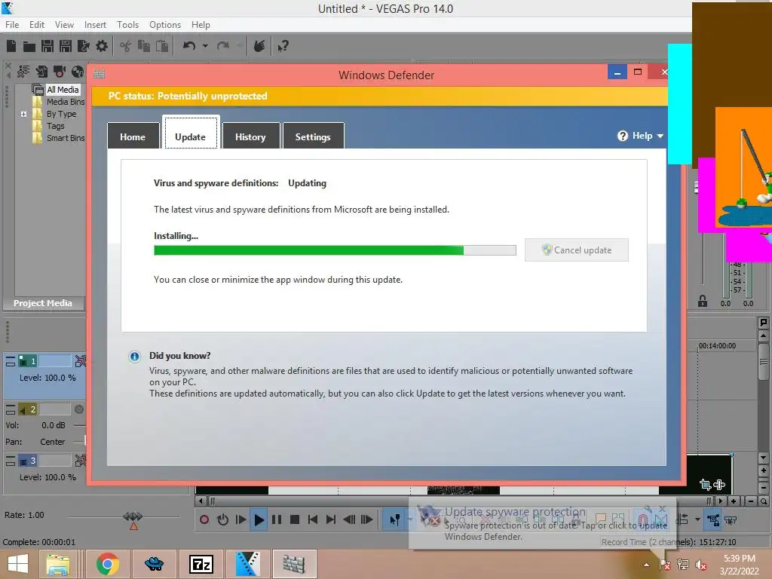Open the Tools menu in VEGAS Pro
Screen dimensions: 772x579
(x=127, y=25)
